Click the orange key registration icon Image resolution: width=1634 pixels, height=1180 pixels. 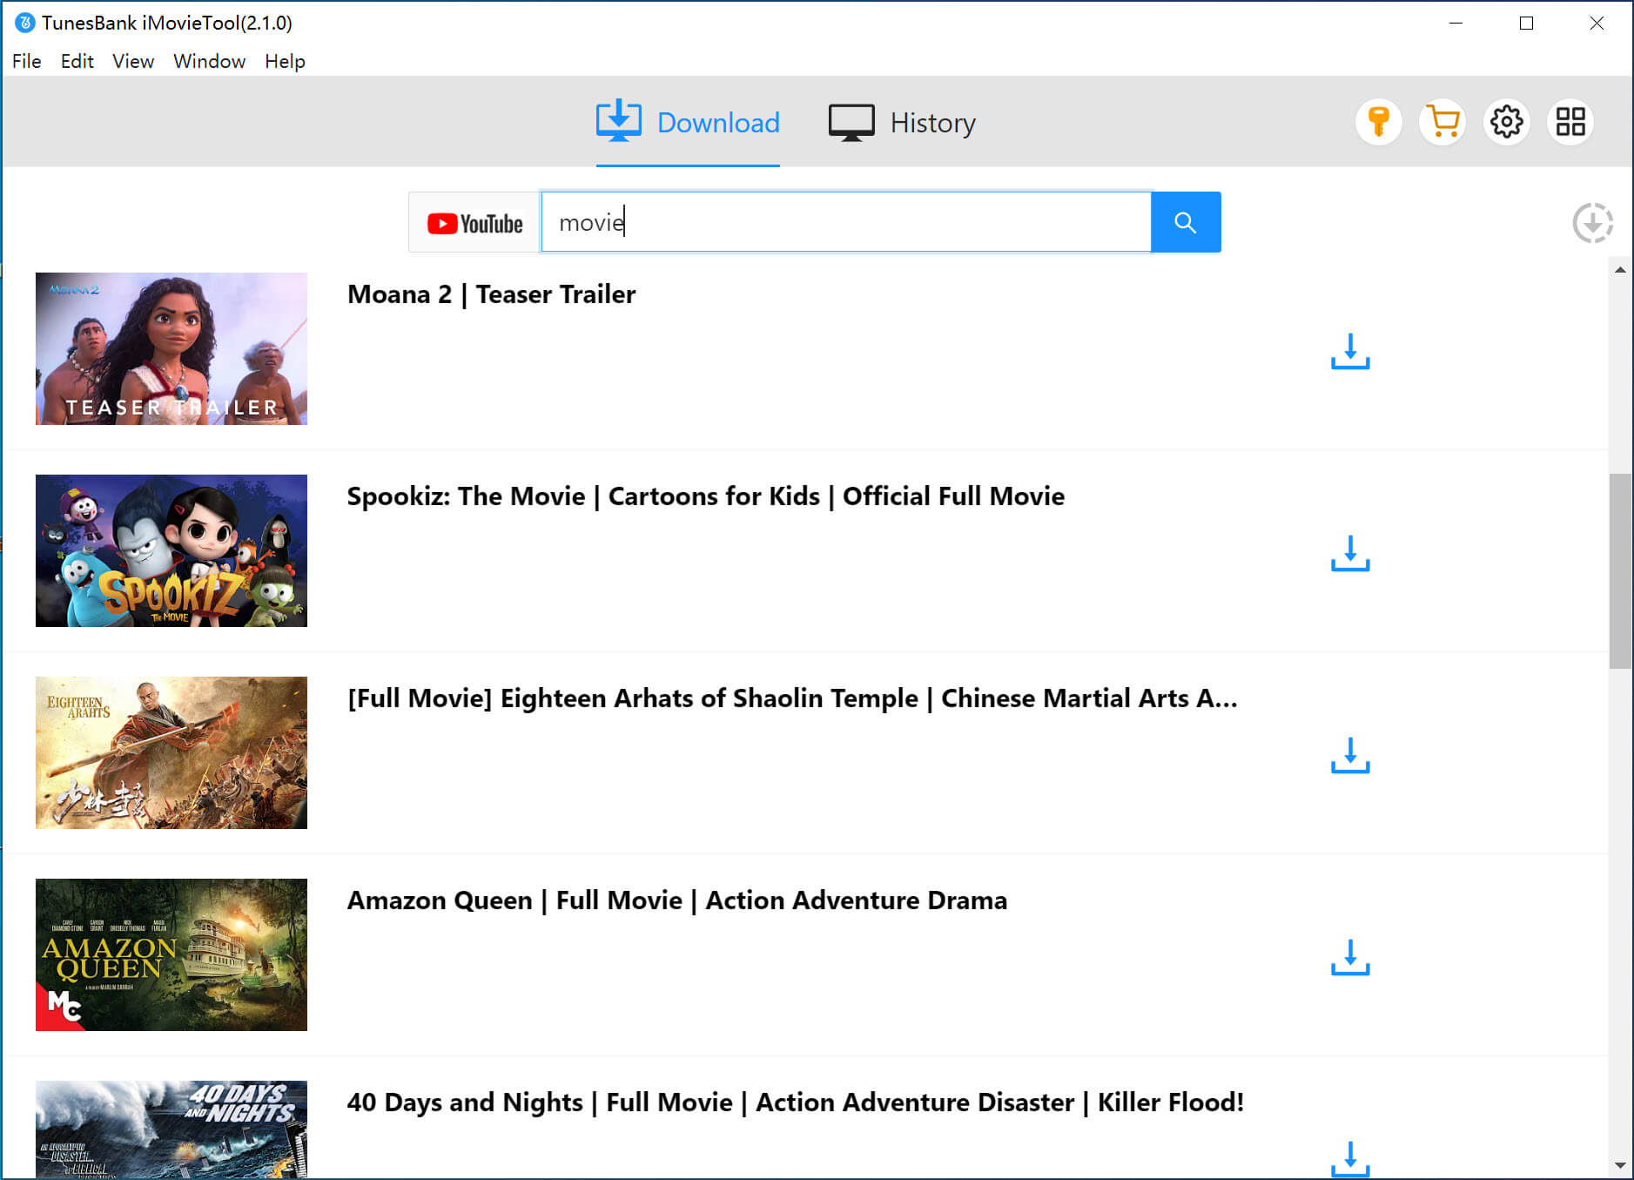(1378, 122)
